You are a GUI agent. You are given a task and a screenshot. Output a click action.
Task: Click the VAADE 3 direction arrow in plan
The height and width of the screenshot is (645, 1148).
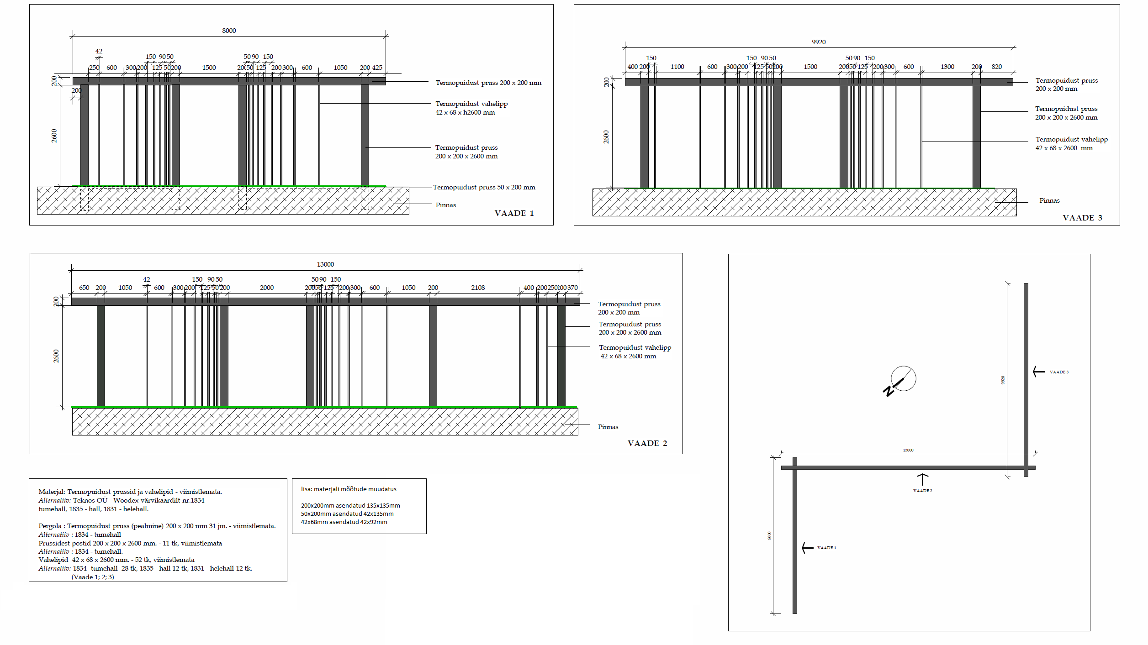(x=1038, y=372)
